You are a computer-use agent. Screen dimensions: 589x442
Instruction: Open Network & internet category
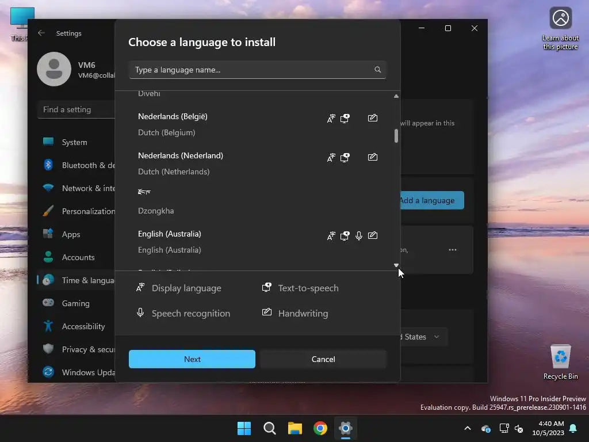[x=77, y=188]
